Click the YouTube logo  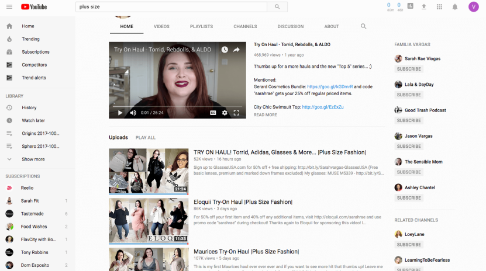34,6
